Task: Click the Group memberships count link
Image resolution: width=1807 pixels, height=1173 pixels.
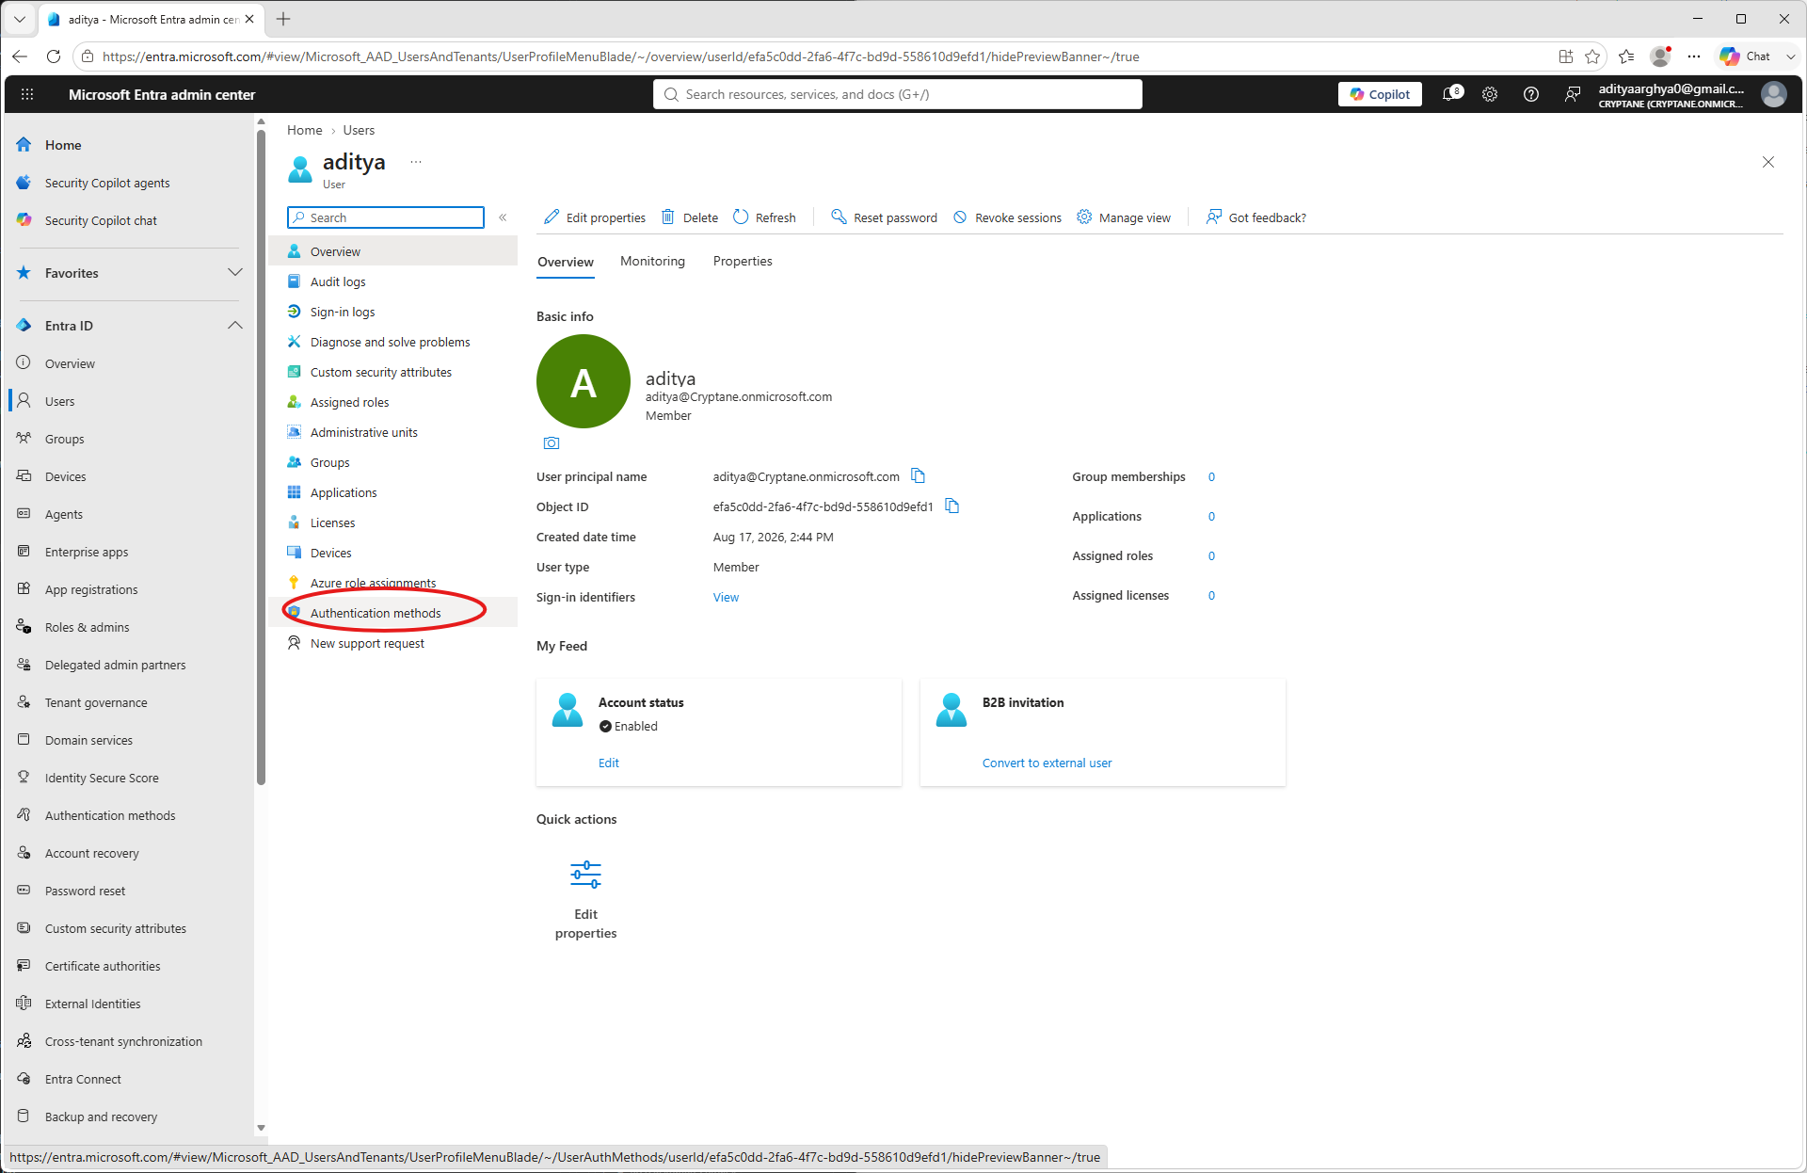Action: (x=1211, y=476)
